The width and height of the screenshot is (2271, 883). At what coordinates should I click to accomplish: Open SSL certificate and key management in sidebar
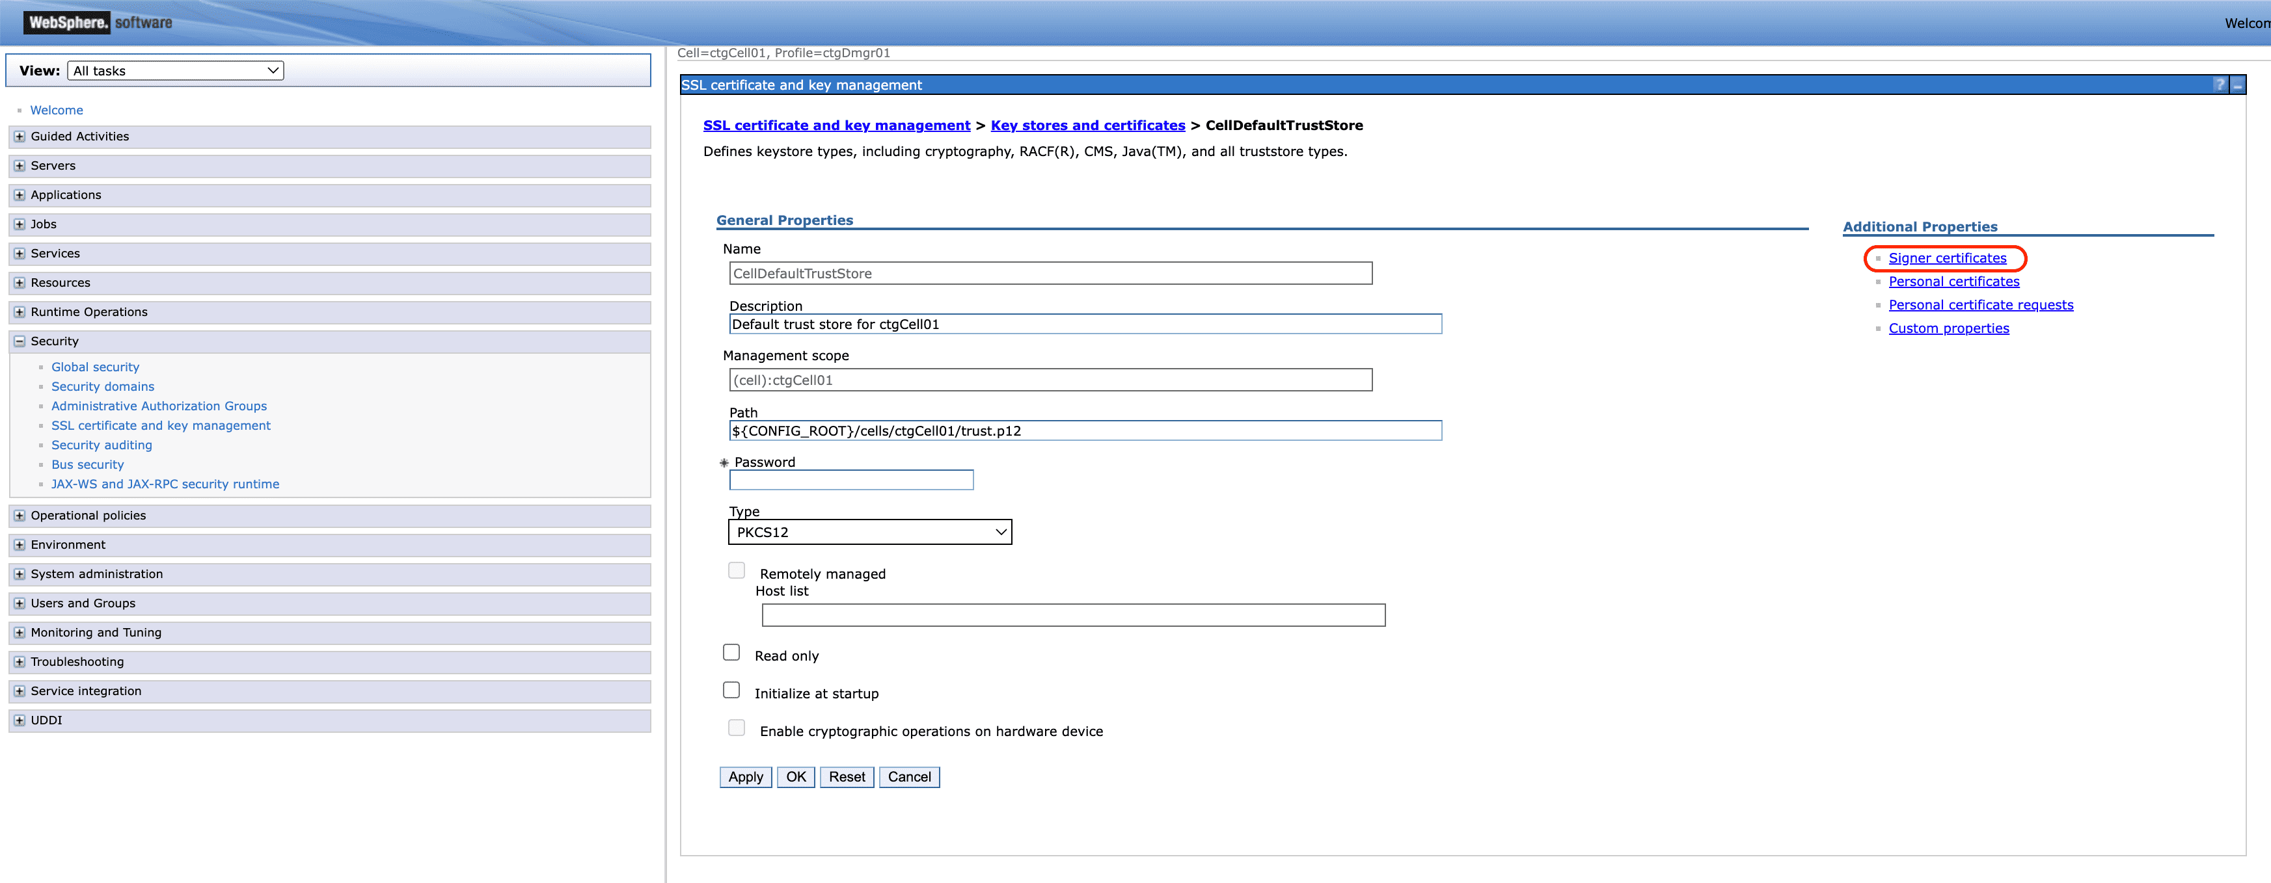point(161,426)
